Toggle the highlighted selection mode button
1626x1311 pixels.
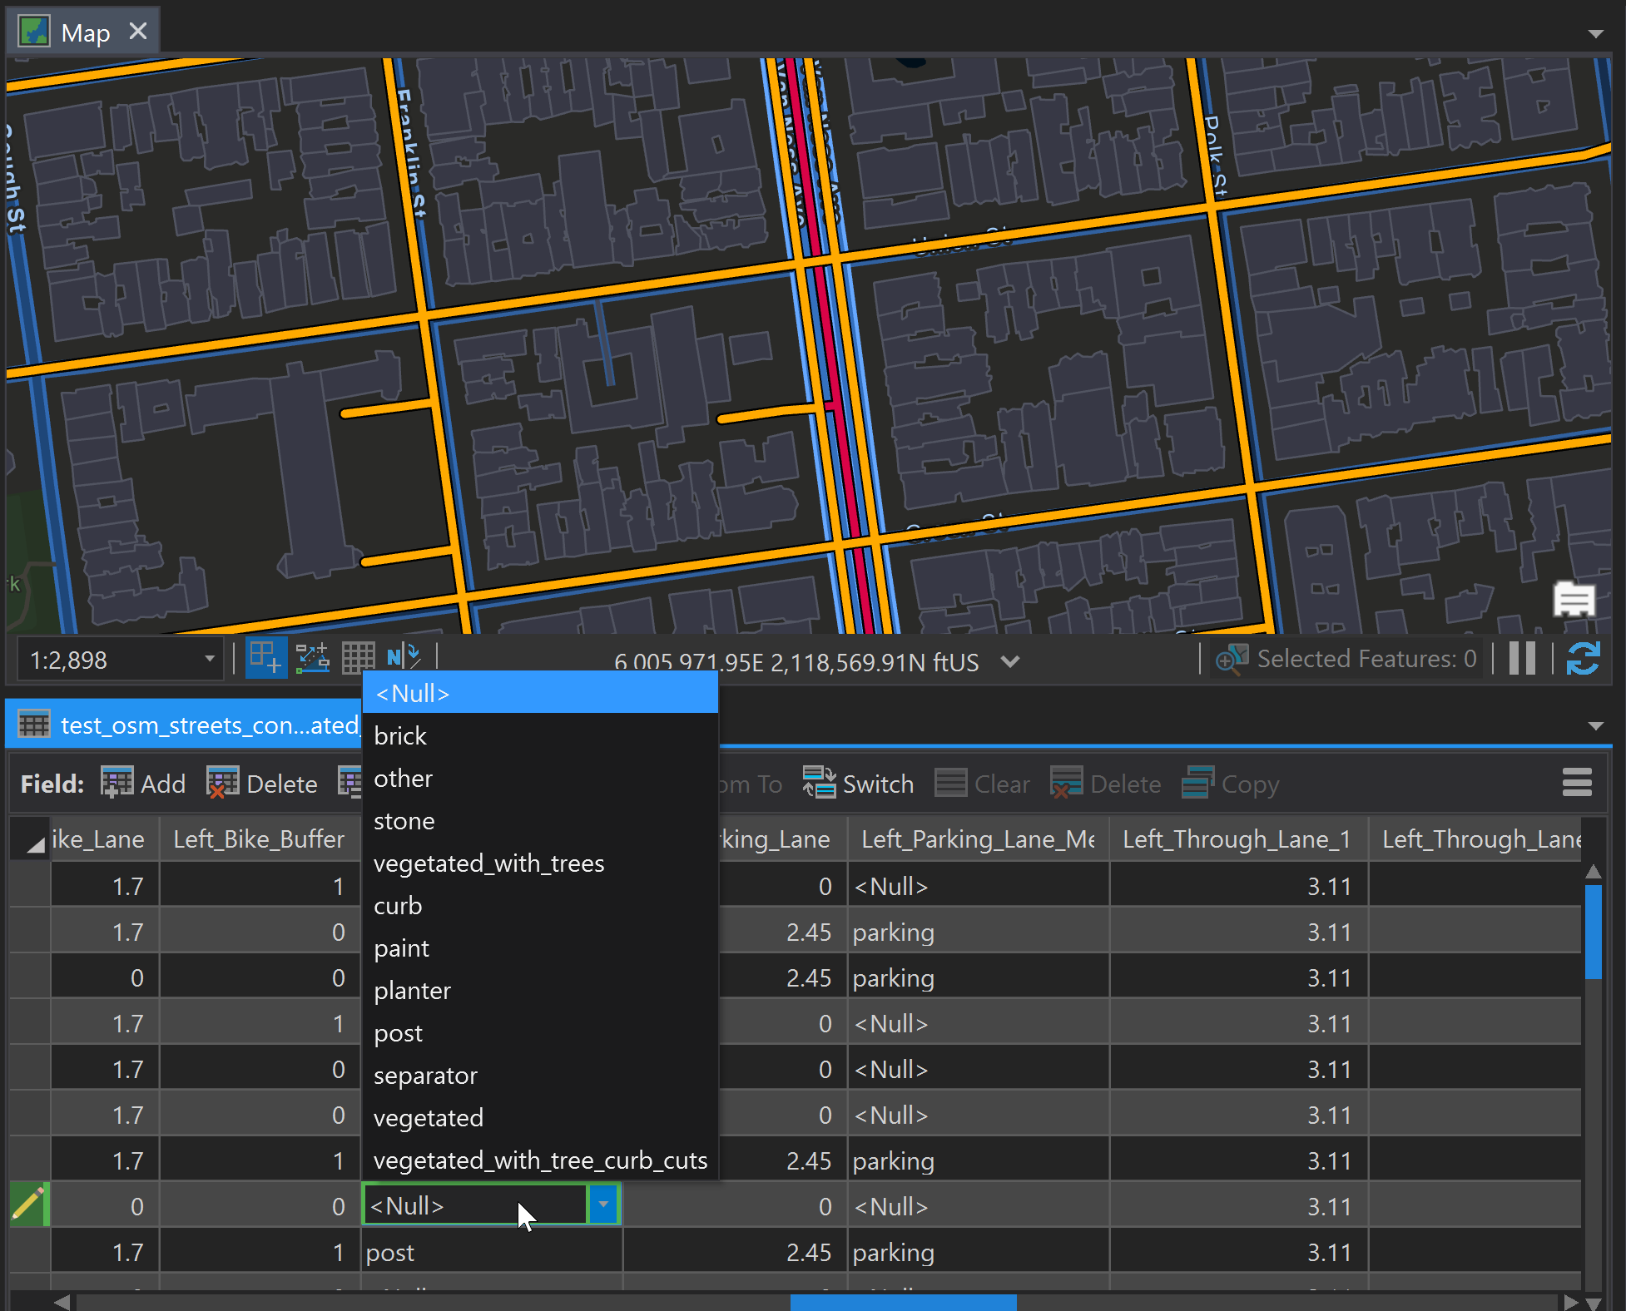(265, 657)
